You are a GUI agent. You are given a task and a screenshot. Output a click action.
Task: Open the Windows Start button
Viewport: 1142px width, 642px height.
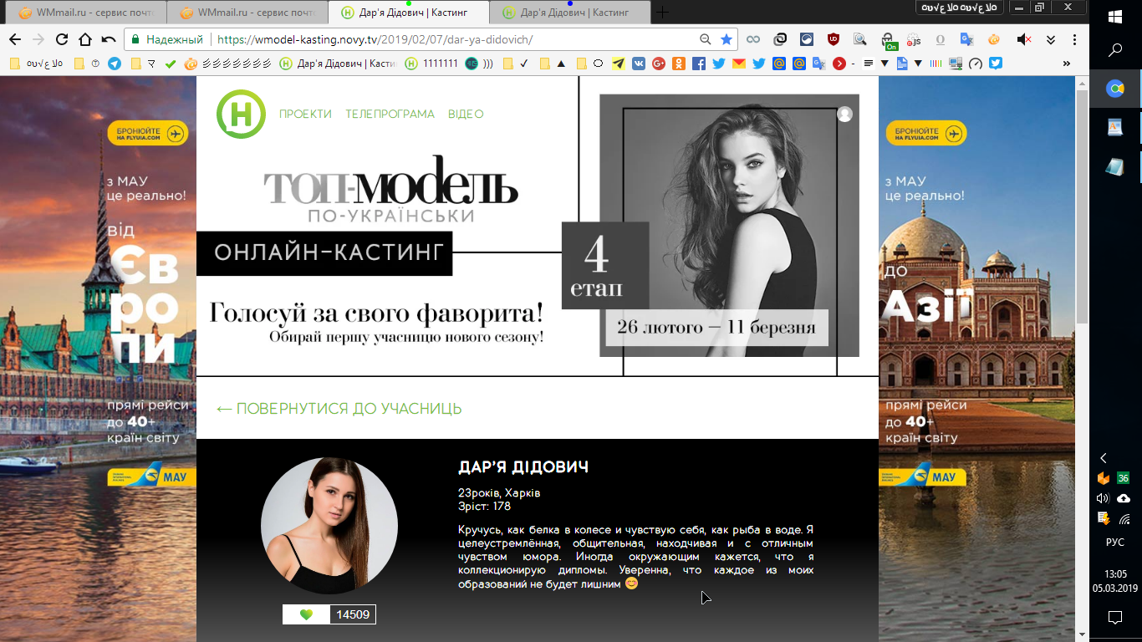tap(1115, 16)
